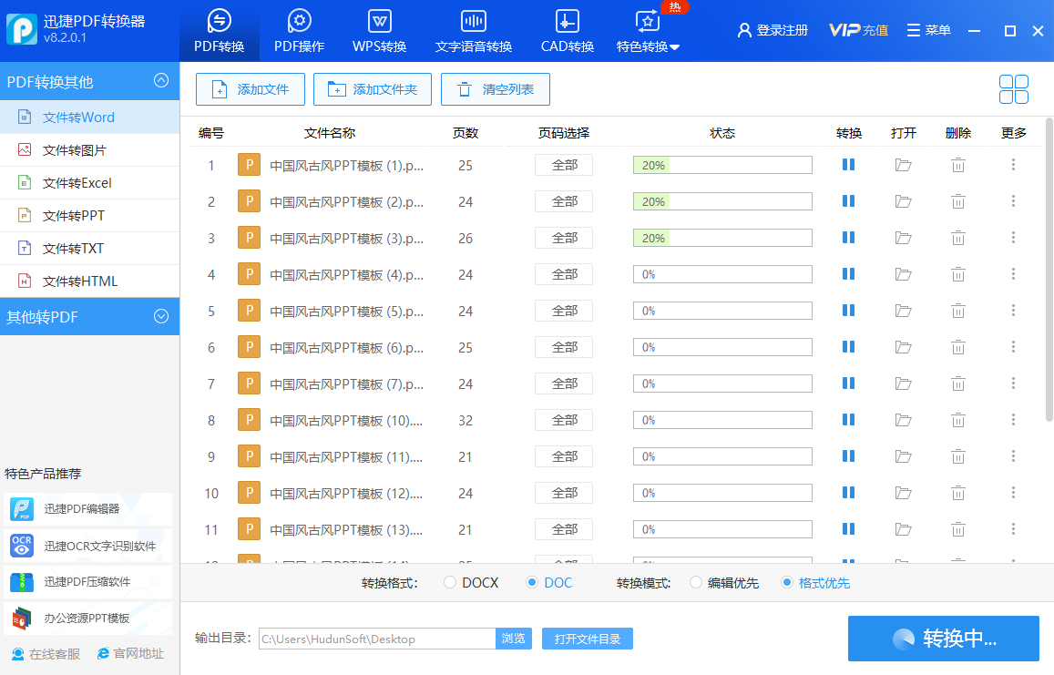
Task: Click 打开文件目录 button
Action: tap(588, 639)
